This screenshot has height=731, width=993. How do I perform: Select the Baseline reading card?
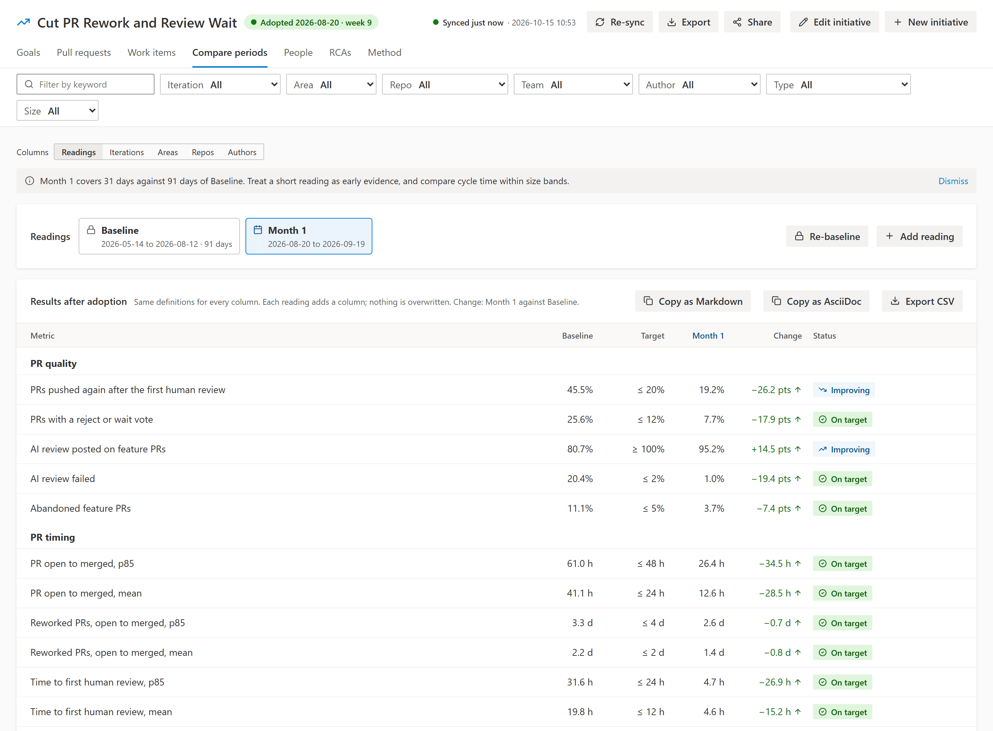(x=159, y=236)
